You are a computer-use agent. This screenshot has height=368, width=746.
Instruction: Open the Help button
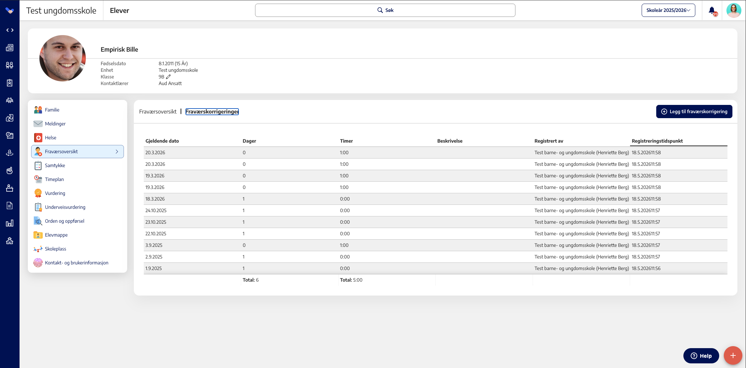click(701, 356)
